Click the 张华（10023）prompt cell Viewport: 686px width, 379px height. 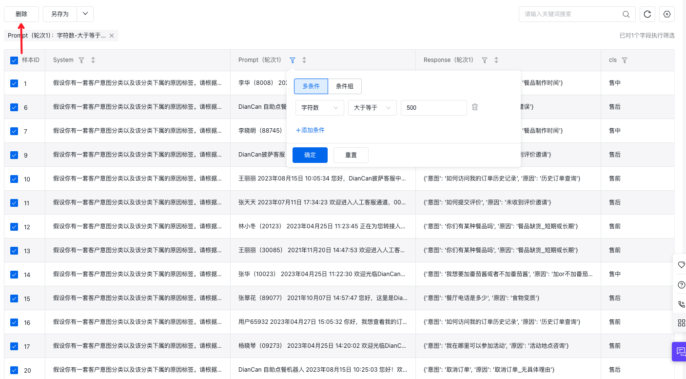(322, 274)
